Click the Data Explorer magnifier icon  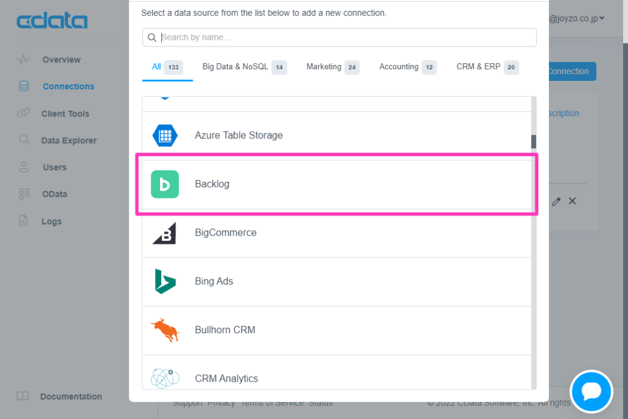[24, 140]
